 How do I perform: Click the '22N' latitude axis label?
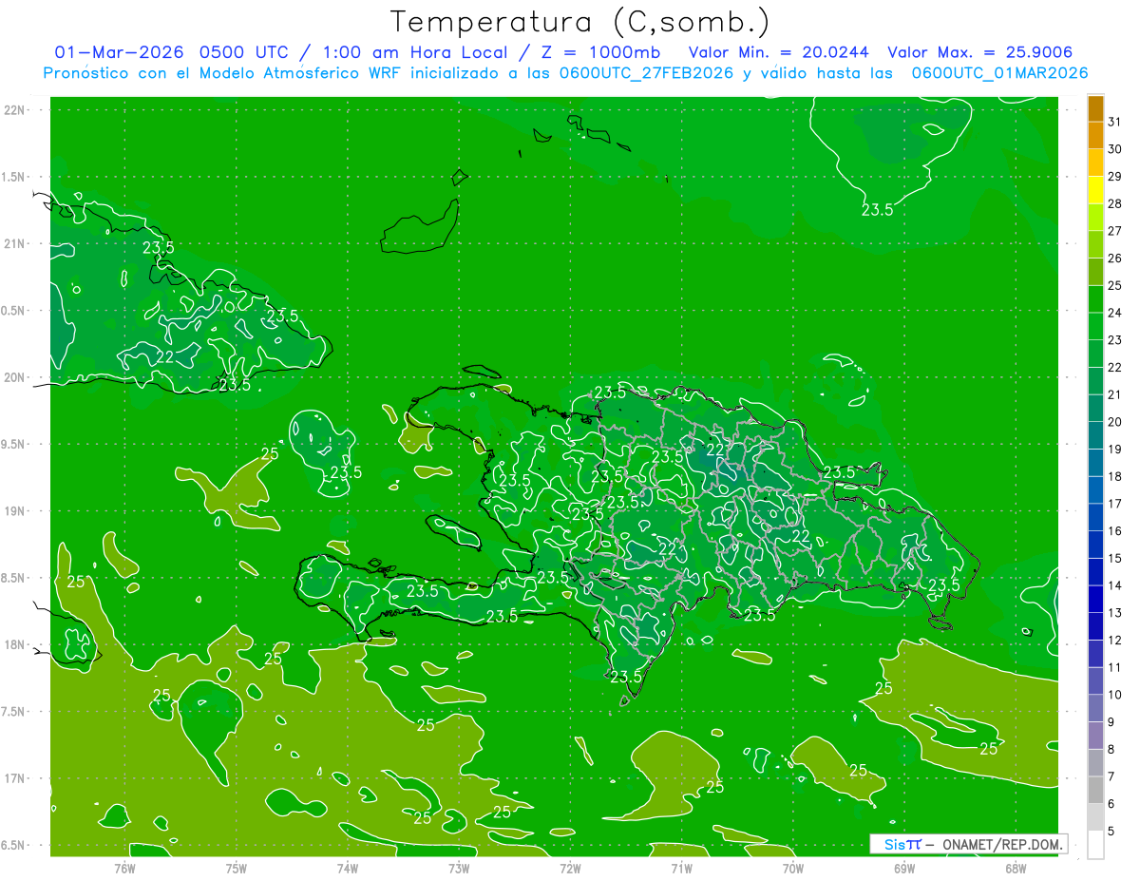point(14,110)
